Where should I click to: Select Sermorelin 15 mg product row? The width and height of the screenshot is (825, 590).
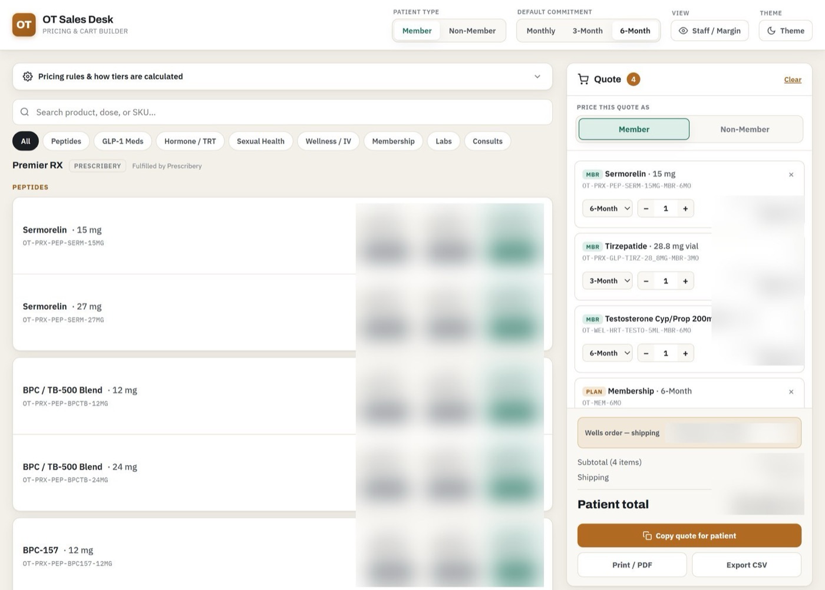click(x=282, y=236)
